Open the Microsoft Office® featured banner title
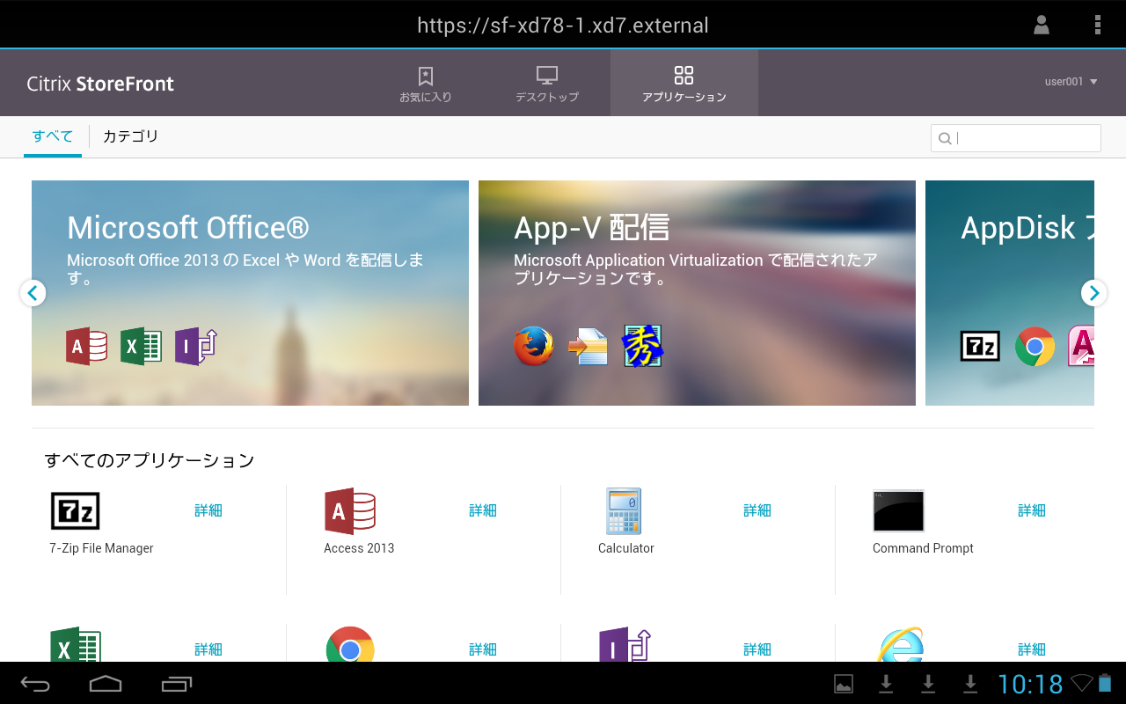1126x704 pixels. (188, 228)
